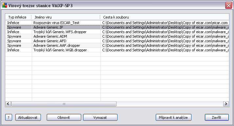
Task: Select the Adware Generic.ADM row
Action: (x=117, y=36)
